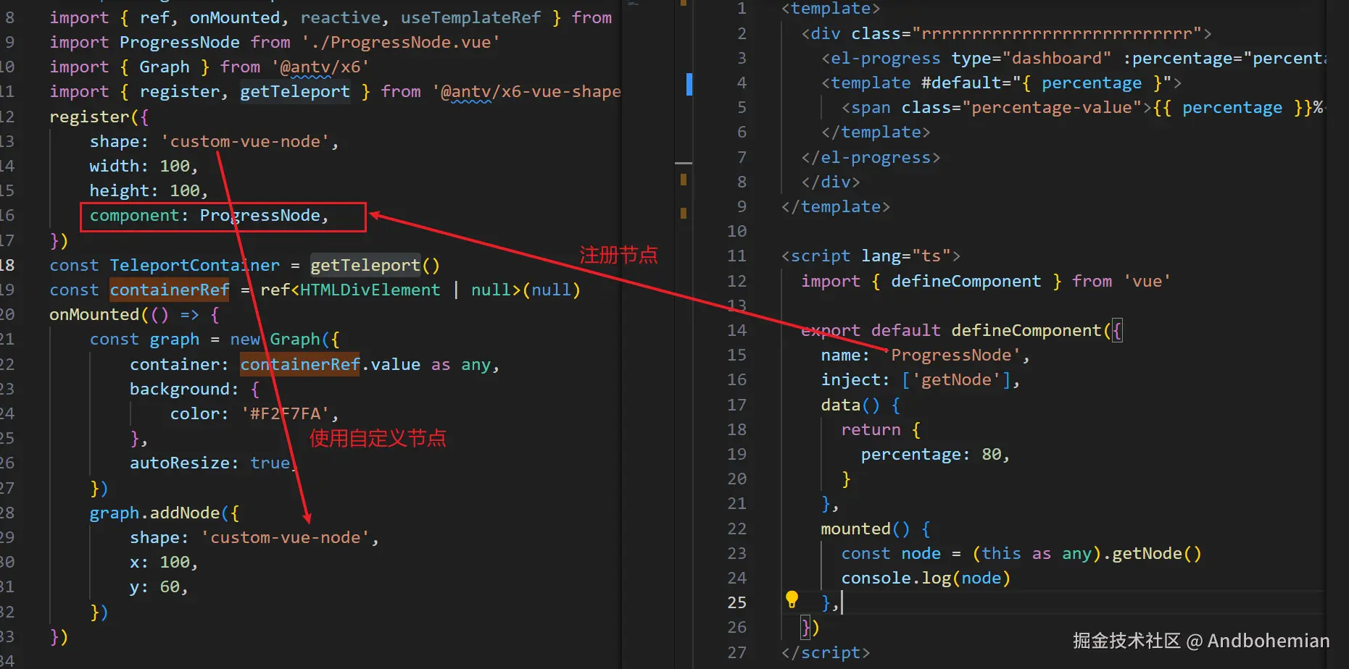Click the lightbulb code action icon
1349x669 pixels.
792,599
